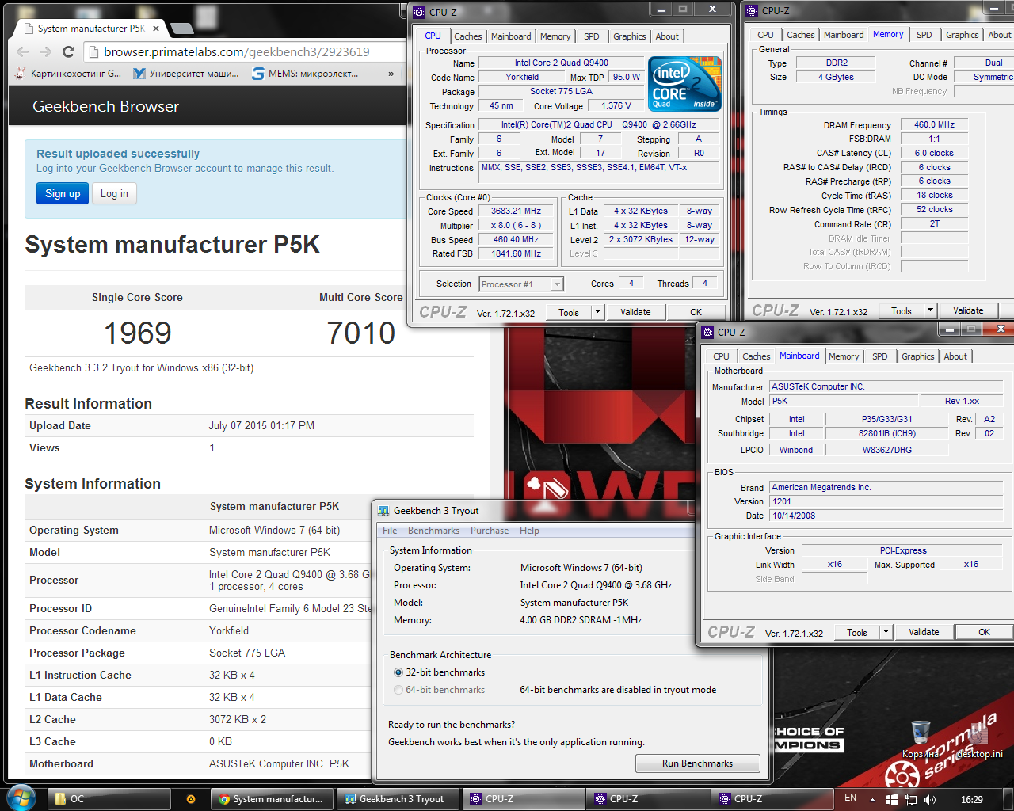Image resolution: width=1014 pixels, height=811 pixels.
Task: Click OK in the Mainboard tab CPU-Z window
Action: [984, 632]
